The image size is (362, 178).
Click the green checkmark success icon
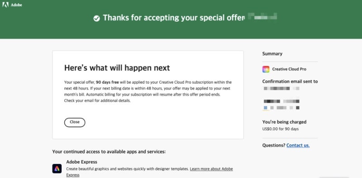(97, 18)
